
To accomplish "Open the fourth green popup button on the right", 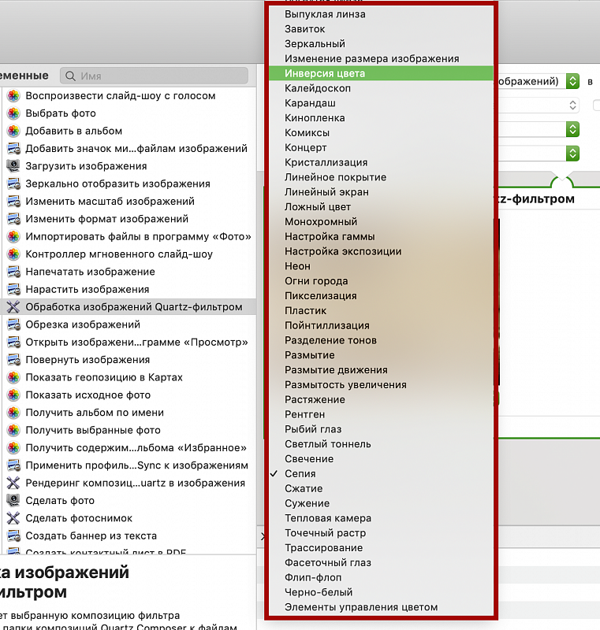I will (572, 153).
